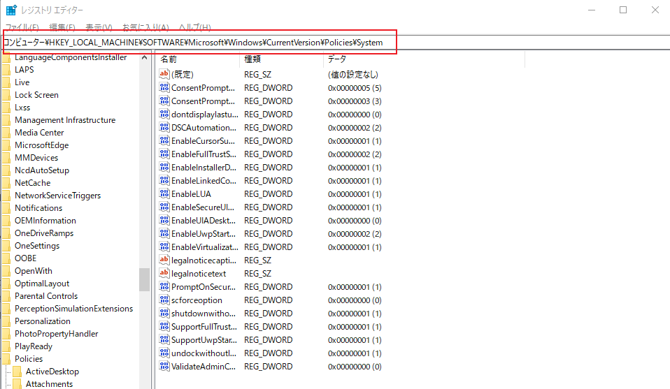Click the DWORD icon next to SupportFullTrust... entry
This screenshot has width=670, height=389.
click(x=164, y=326)
